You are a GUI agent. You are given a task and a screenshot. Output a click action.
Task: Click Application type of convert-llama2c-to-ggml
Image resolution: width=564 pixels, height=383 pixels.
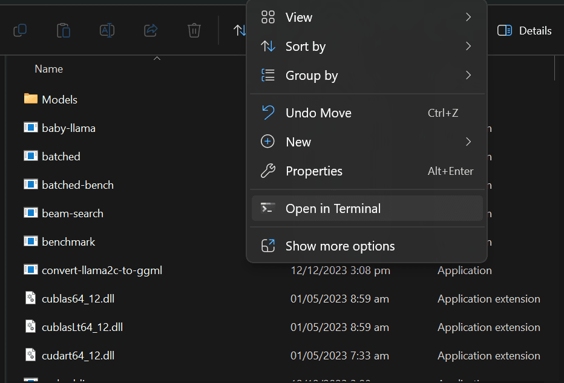coord(464,270)
